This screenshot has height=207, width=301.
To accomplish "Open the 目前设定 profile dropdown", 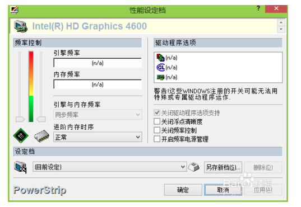I will 110,167.
